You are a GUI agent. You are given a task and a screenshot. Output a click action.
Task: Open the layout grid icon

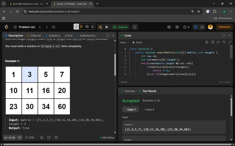pyautogui.click(x=169, y=27)
